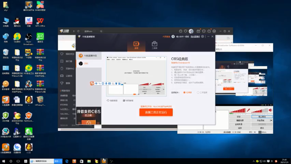This screenshot has height=164, width=291.
Task: Expand the dropdown arrow beside start recording in OBS
Action: point(271,120)
